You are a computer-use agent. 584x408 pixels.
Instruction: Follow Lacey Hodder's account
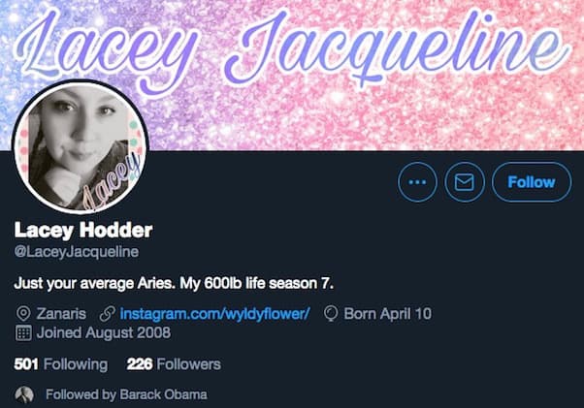pos(532,182)
